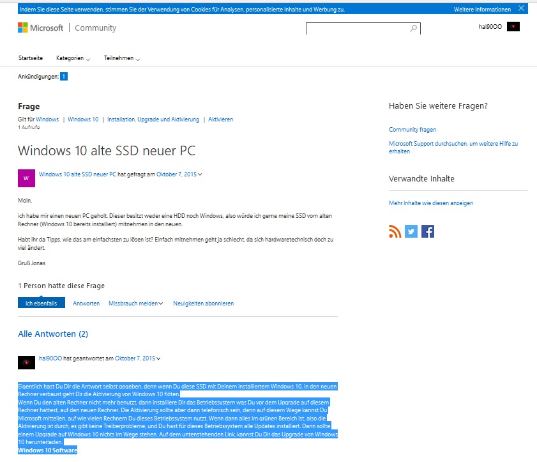The height and width of the screenshot is (462, 537).
Task: Click hal9000's avatar beside the answer
Action: tap(26, 362)
